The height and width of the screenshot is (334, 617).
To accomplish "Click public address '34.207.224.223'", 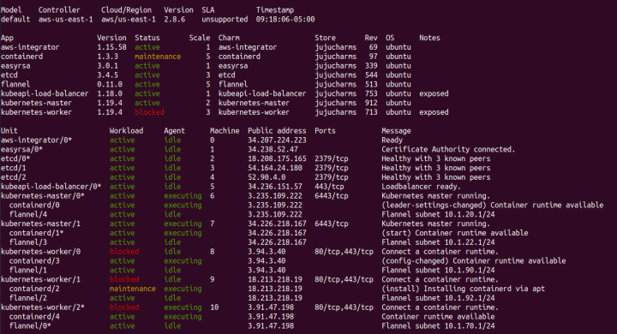I will point(277,140).
